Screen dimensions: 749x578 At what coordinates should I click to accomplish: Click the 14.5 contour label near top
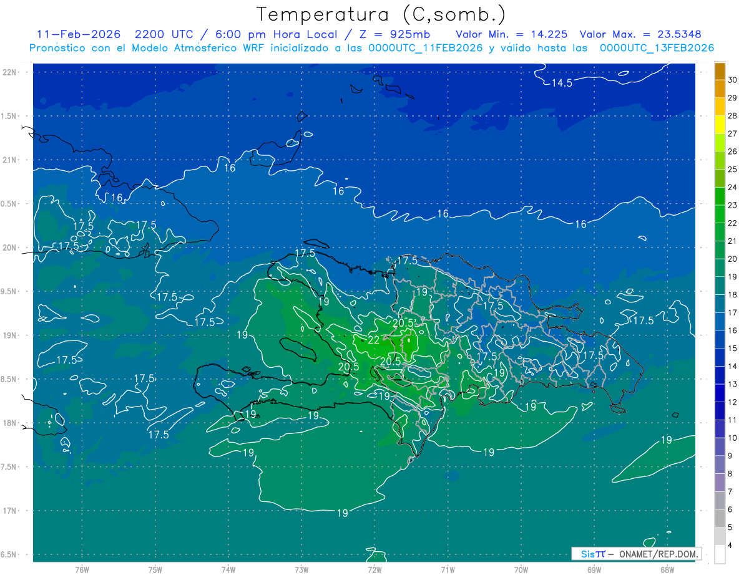point(561,83)
